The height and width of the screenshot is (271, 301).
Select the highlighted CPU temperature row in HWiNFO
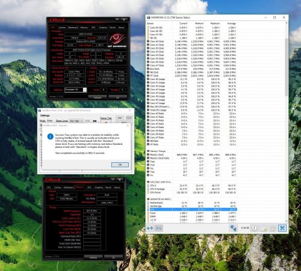tap(191, 210)
